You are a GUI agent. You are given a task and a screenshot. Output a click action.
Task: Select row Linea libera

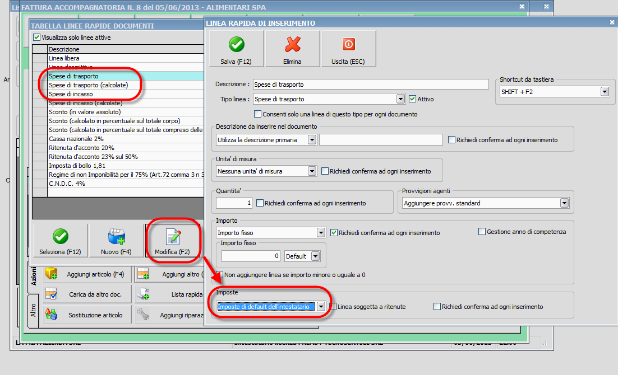click(x=125, y=58)
